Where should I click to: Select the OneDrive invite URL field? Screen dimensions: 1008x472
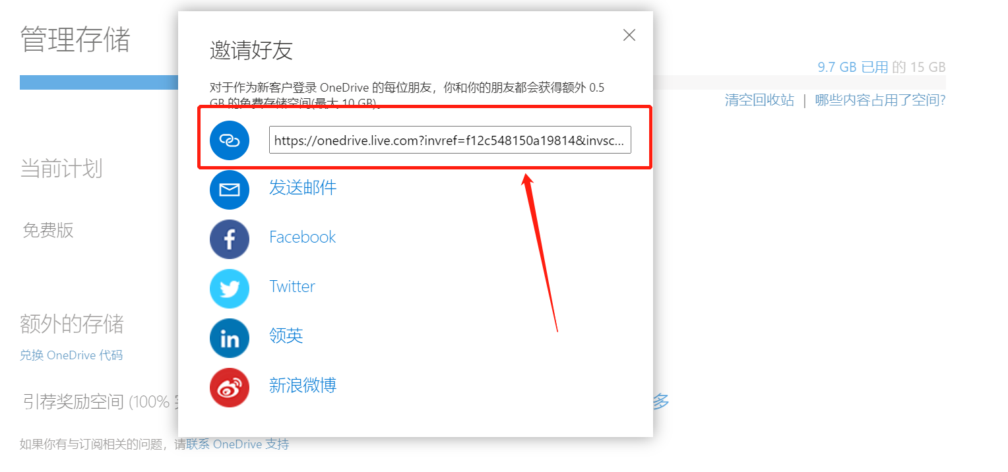click(450, 140)
